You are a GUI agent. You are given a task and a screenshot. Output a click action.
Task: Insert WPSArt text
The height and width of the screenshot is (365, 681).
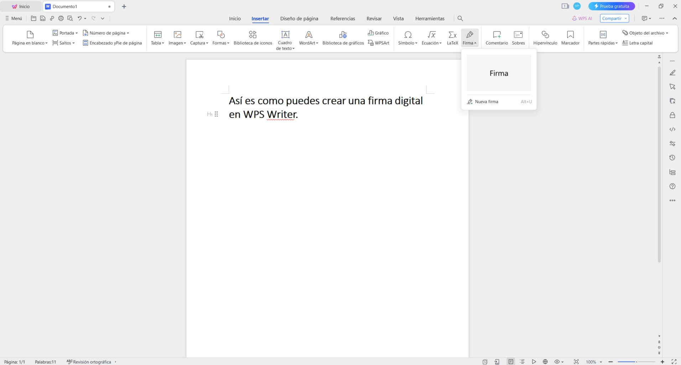click(x=379, y=43)
